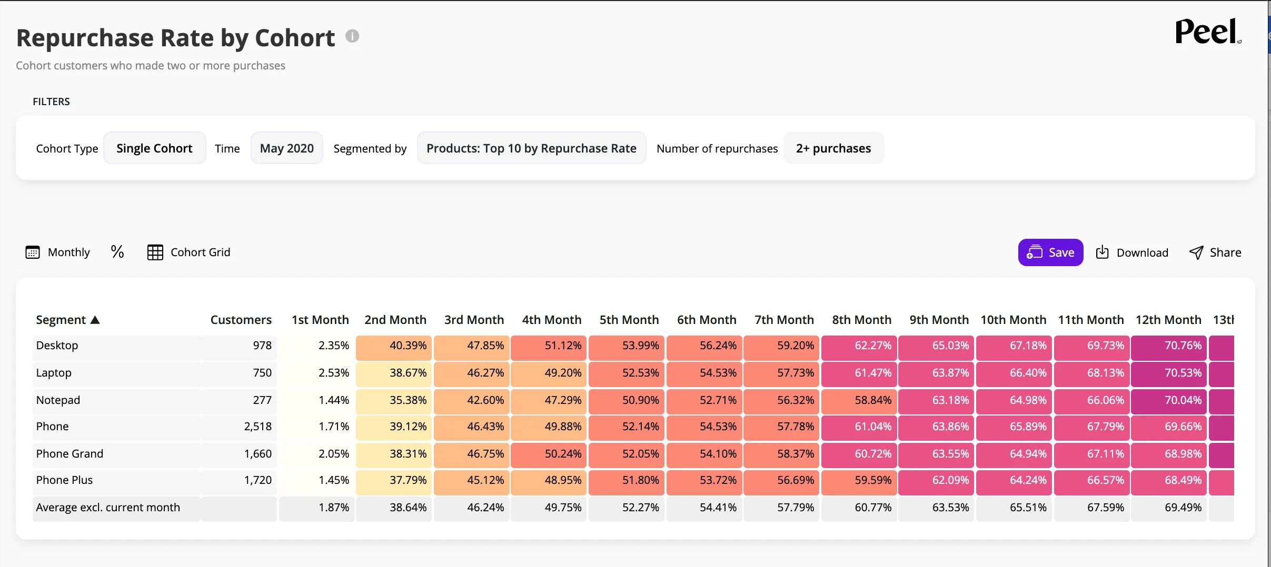The image size is (1271, 567).
Task: Click the Customers column header
Action: [241, 320]
